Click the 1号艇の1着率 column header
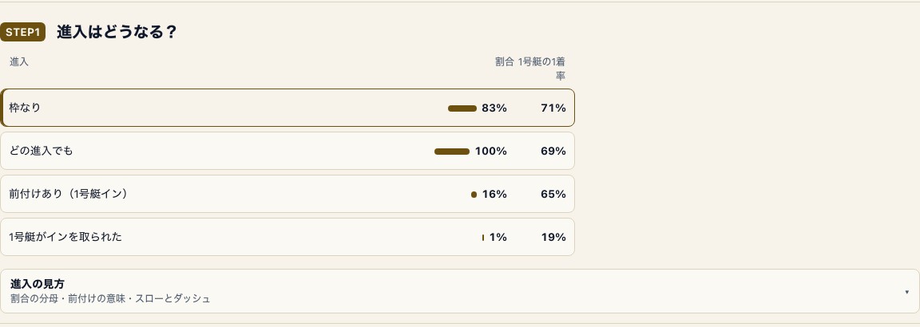Image resolution: width=920 pixels, height=327 pixels. 541,69
